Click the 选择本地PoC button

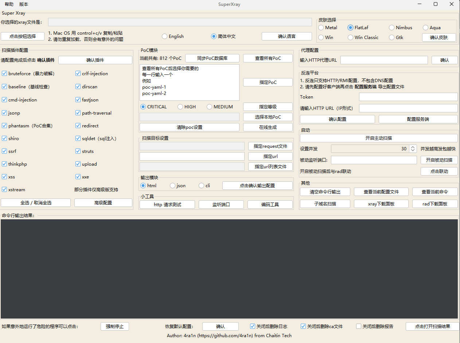click(x=268, y=117)
